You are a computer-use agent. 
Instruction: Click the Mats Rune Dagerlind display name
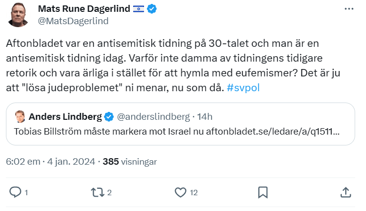tap(83, 9)
